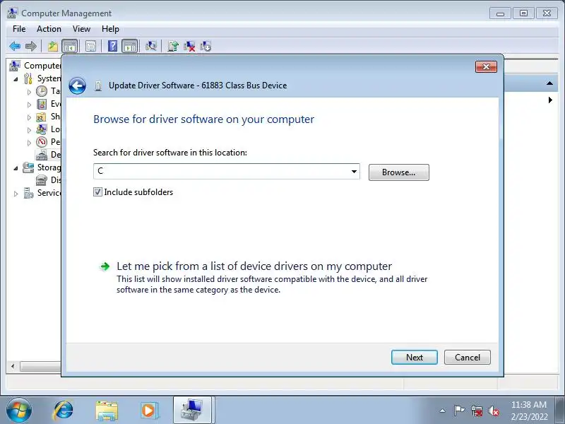Select the Shared Folders tree icon
The height and width of the screenshot is (424, 565).
[x=42, y=117]
